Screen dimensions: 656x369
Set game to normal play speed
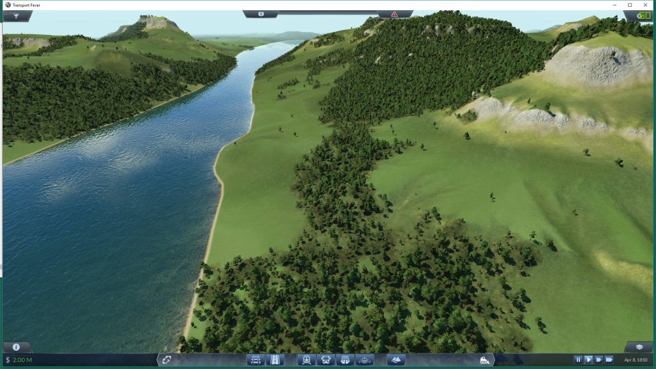point(588,359)
